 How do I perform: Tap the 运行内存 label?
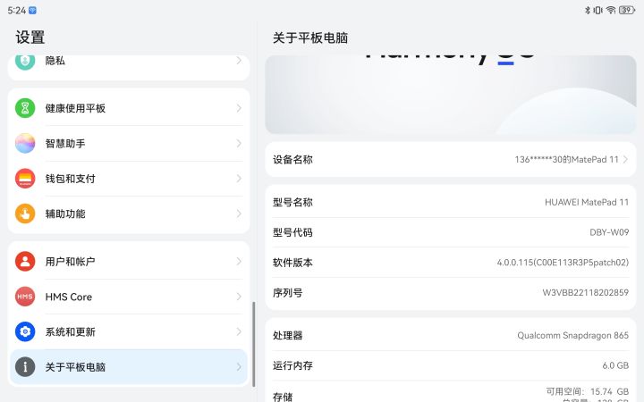(292, 365)
